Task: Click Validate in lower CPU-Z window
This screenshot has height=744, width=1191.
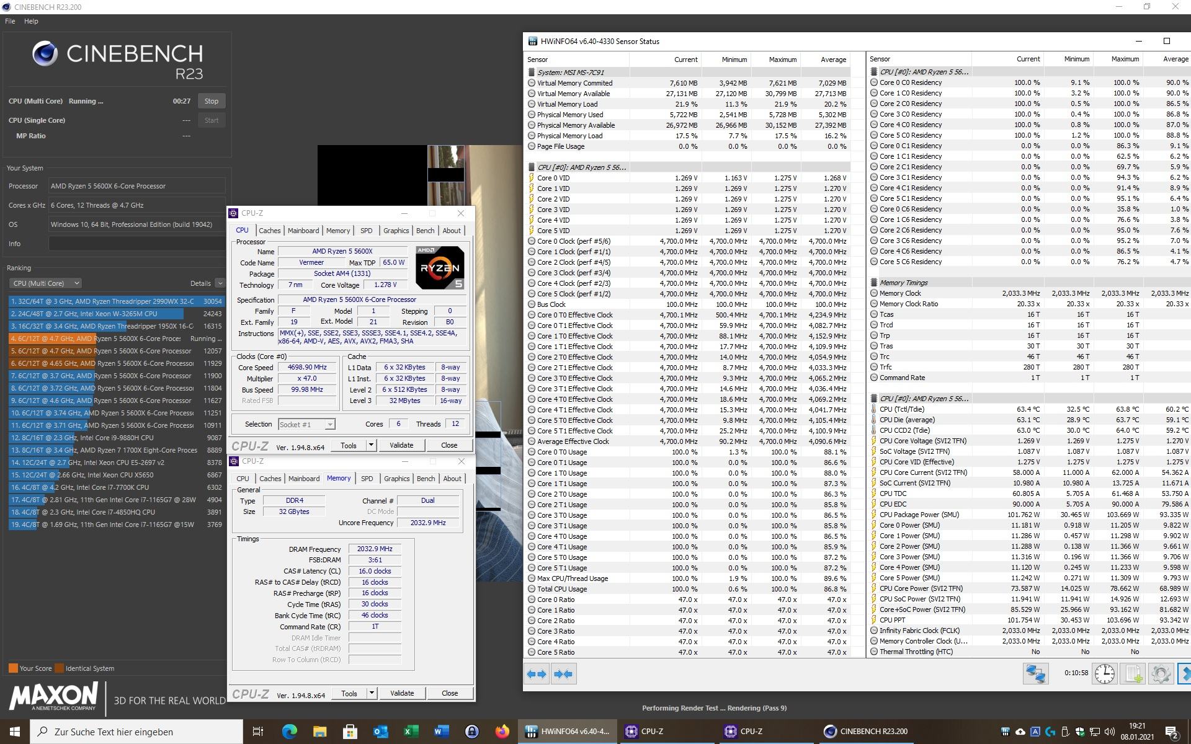Action: tap(402, 693)
